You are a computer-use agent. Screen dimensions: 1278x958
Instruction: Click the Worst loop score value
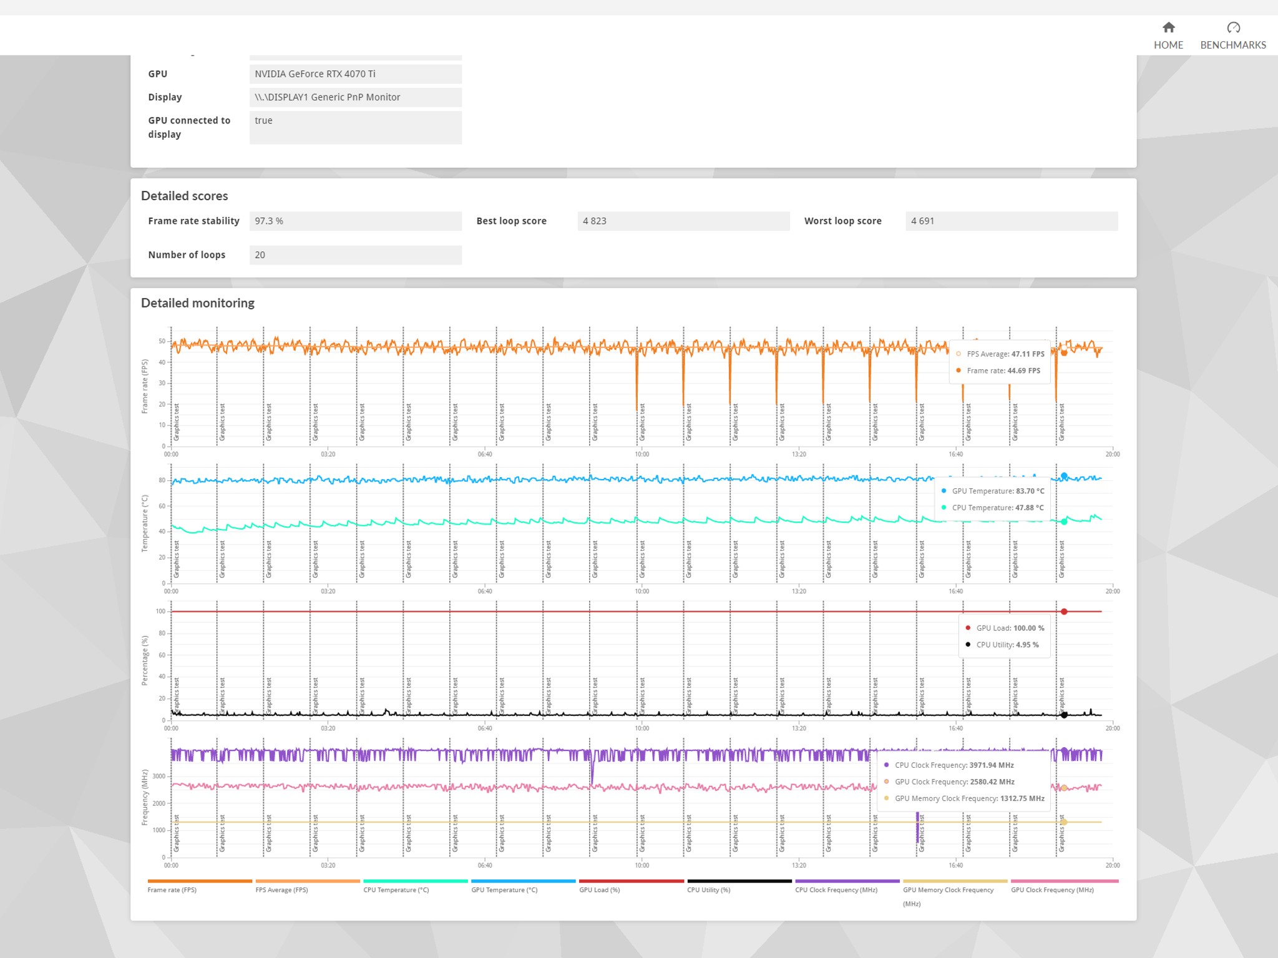click(1012, 221)
